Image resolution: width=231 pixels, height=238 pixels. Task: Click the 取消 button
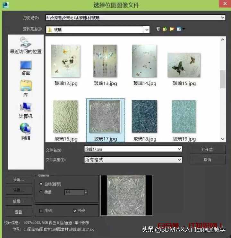tap(208, 160)
